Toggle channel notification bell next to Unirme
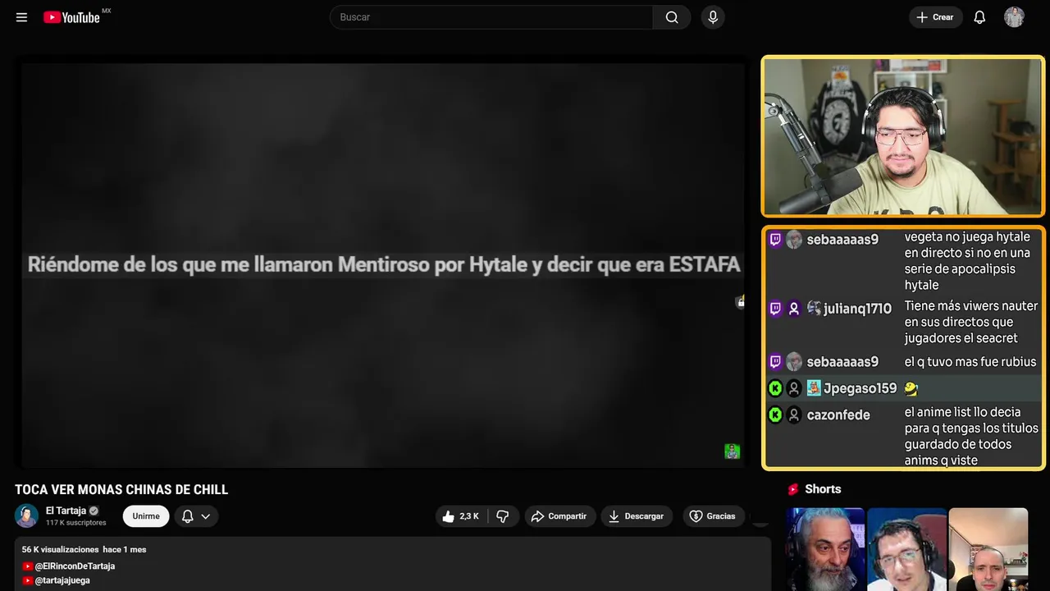Image resolution: width=1050 pixels, height=591 pixels. click(x=187, y=516)
